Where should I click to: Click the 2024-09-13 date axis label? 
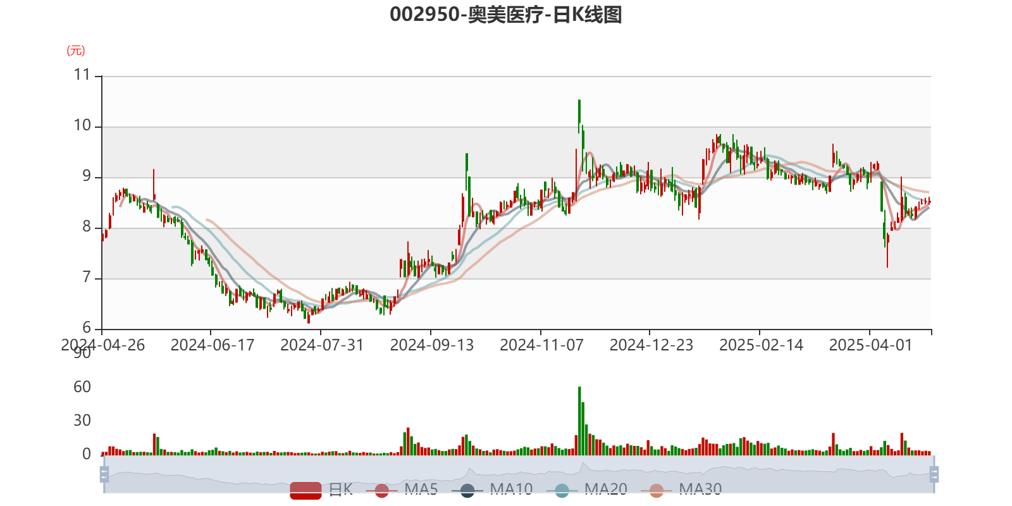(x=432, y=345)
